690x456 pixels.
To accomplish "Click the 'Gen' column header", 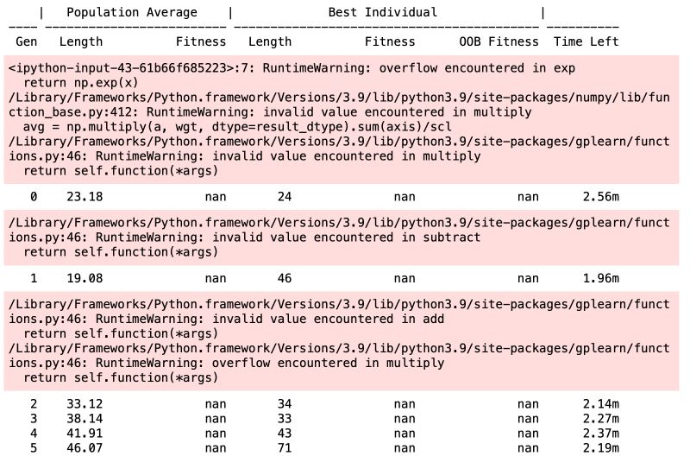I will coord(26,41).
